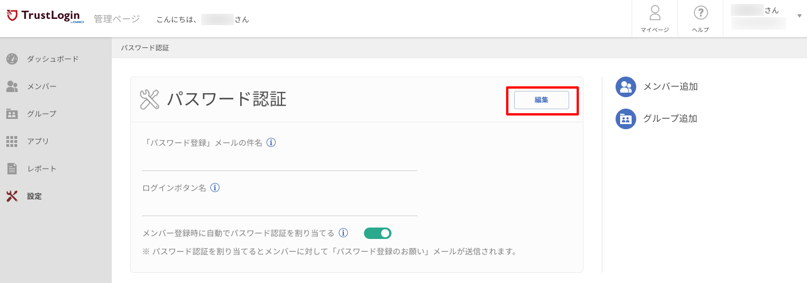Screen dimensions: 807x283
Task: Open the ダッシュボード gauge icon
Action: click(x=12, y=59)
